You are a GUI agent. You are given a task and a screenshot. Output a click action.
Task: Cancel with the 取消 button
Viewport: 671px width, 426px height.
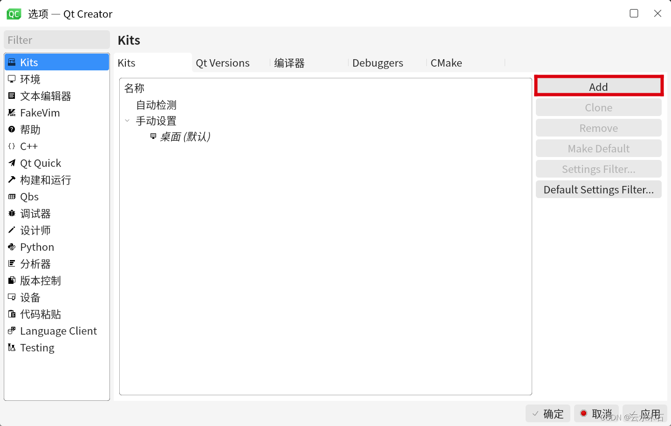[x=596, y=414]
